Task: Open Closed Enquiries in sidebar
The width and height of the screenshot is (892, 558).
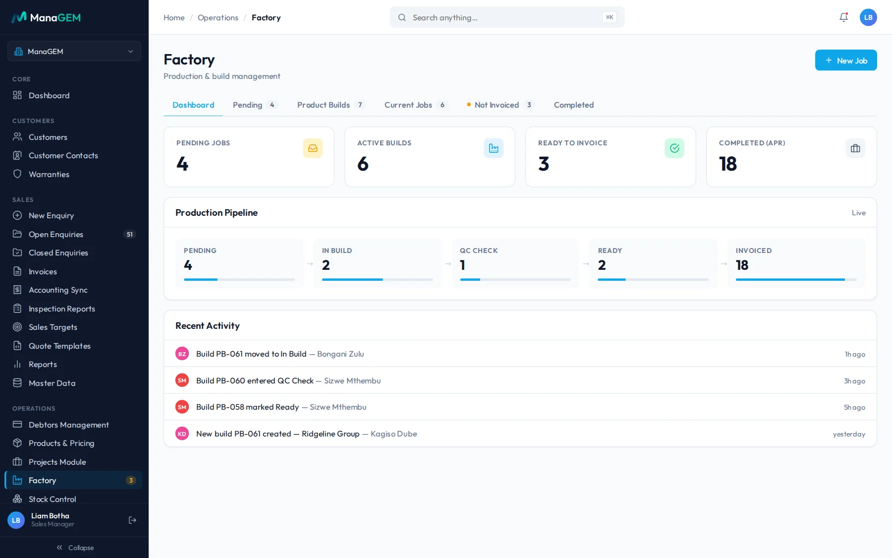Action: [74, 253]
